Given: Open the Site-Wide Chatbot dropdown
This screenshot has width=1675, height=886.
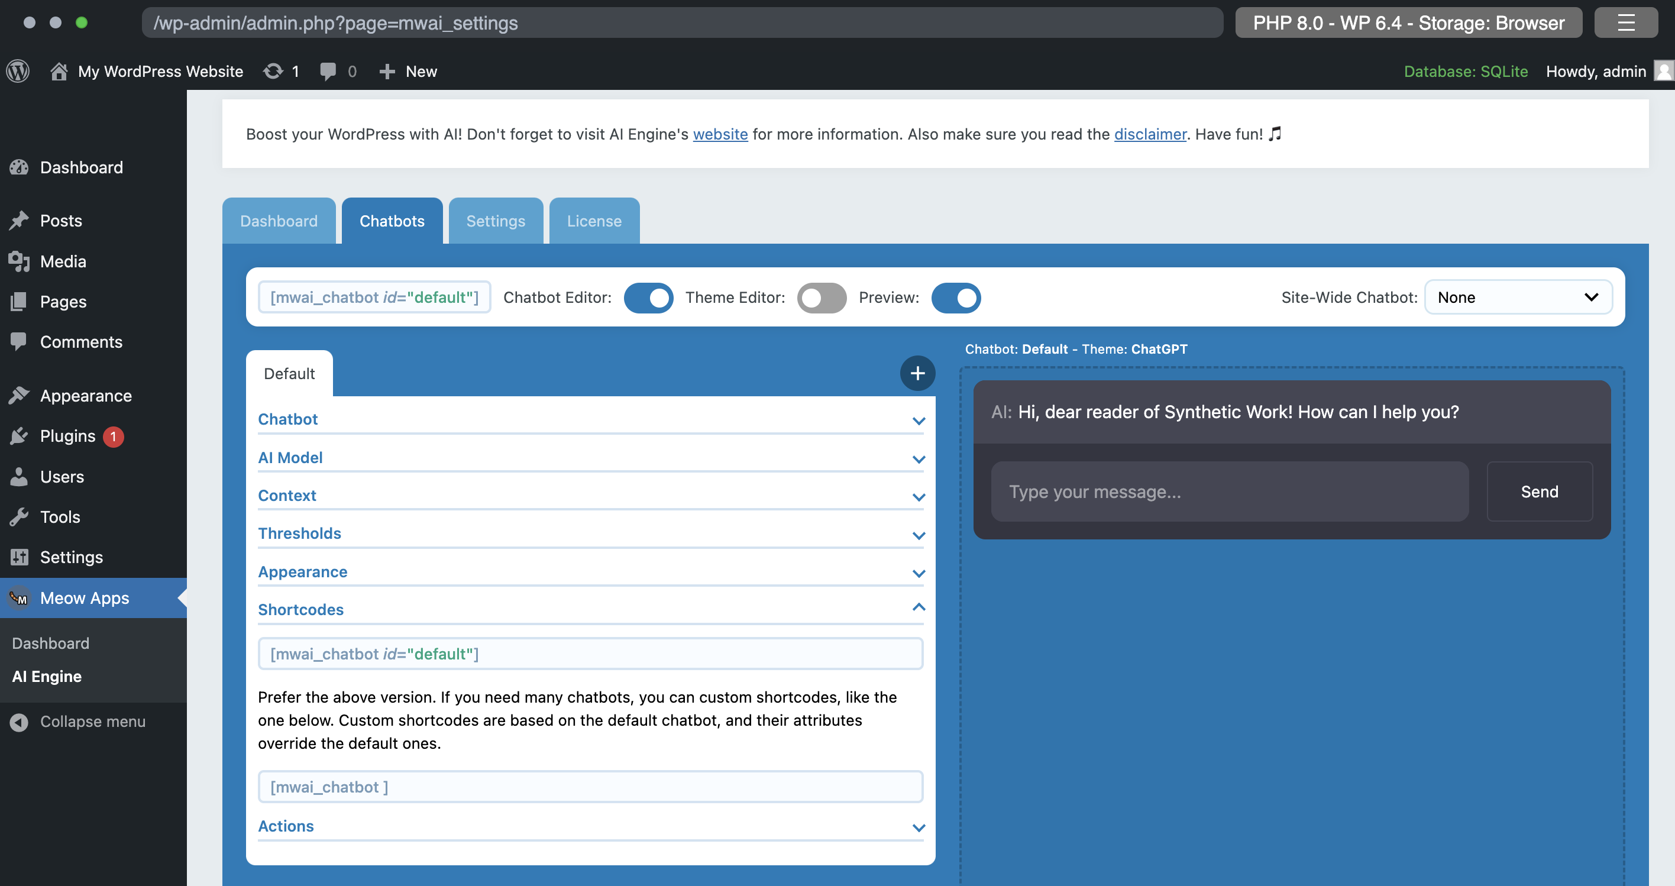Looking at the screenshot, I should pyautogui.click(x=1518, y=297).
